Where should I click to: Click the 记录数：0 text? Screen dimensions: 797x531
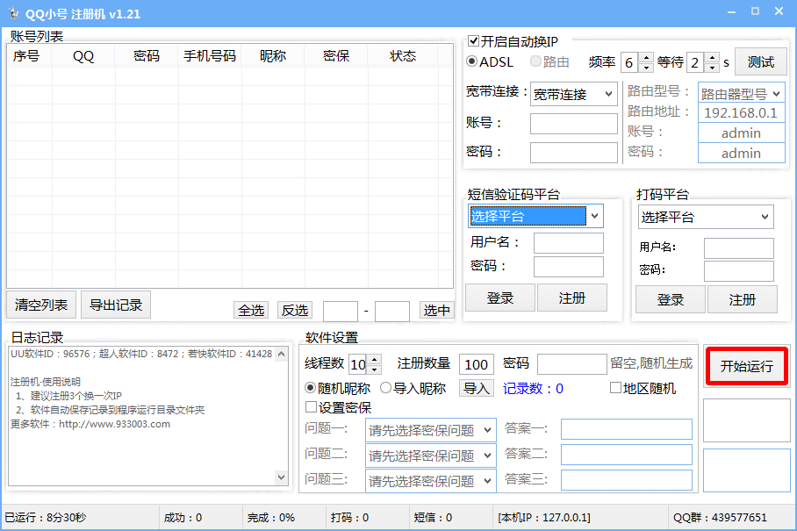tap(533, 389)
